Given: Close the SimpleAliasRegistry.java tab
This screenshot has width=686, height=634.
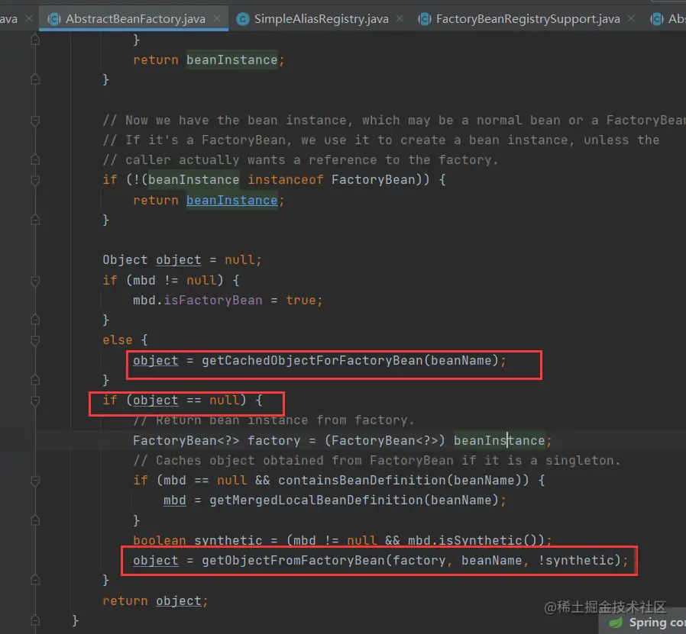Looking at the screenshot, I should (x=400, y=18).
